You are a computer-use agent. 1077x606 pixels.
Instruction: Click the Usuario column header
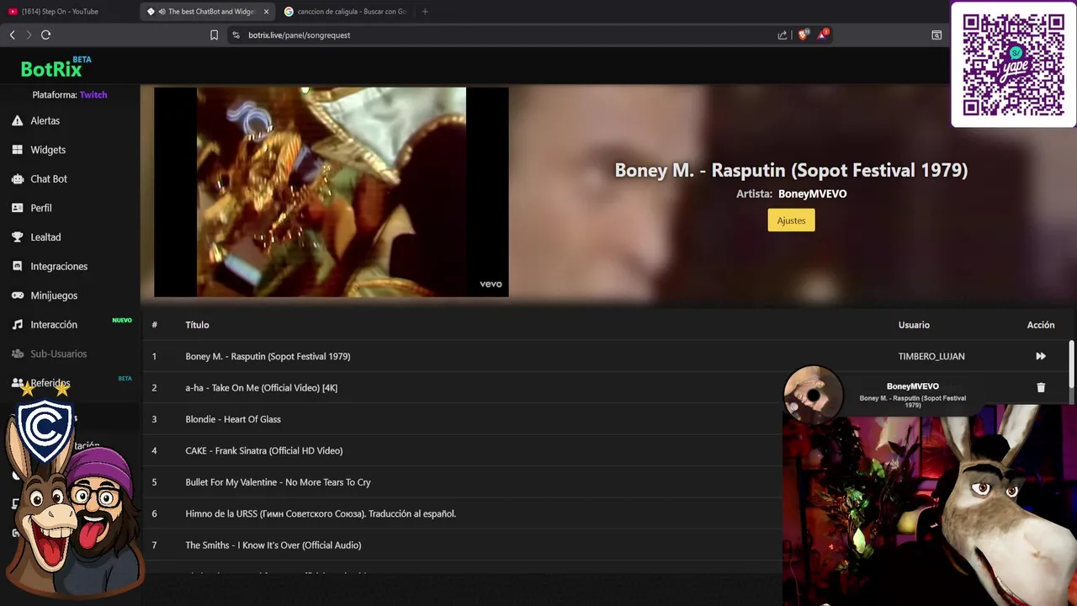914,325
